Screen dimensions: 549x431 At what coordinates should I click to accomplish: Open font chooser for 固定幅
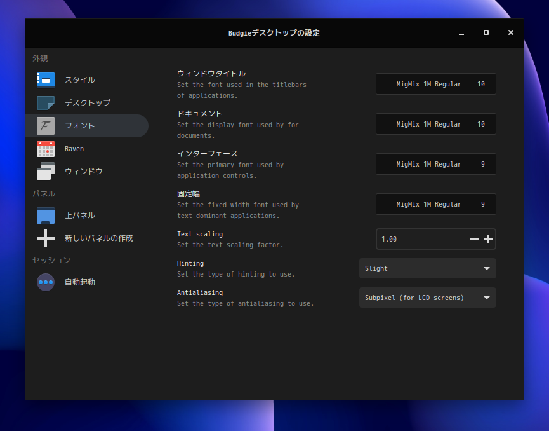[x=436, y=204]
